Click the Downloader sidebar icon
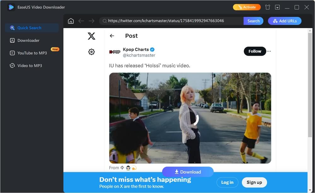Viewport: 315px width, 193px height. coord(12,41)
